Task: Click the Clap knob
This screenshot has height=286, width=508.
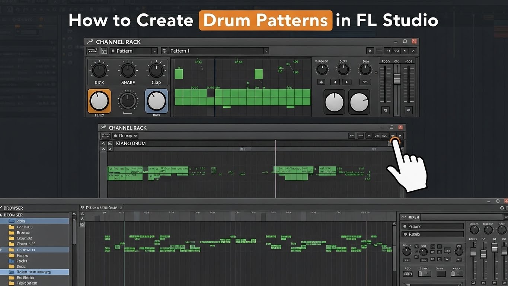Action: point(156,70)
